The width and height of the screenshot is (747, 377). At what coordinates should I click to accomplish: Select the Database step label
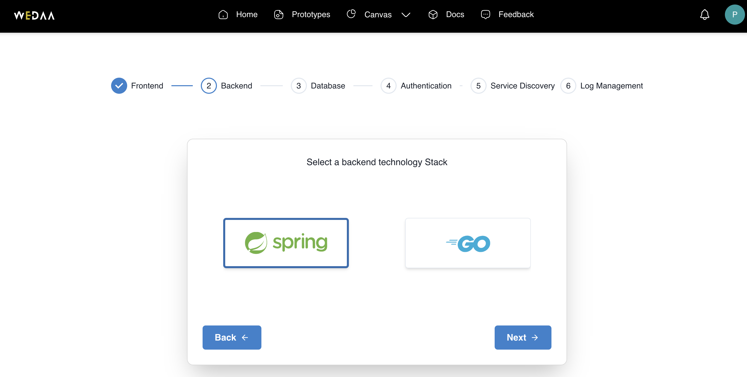coord(328,86)
